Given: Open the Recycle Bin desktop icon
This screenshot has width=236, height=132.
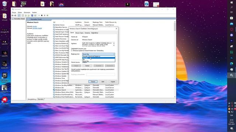Looking at the screenshot, I should pos(5,4).
